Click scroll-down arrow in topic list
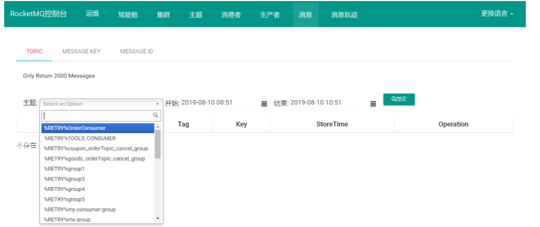540x227 pixels. coord(158,219)
